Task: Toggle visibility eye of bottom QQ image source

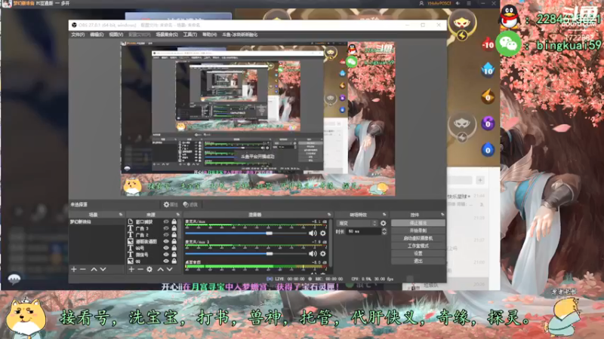Action: pos(166,261)
